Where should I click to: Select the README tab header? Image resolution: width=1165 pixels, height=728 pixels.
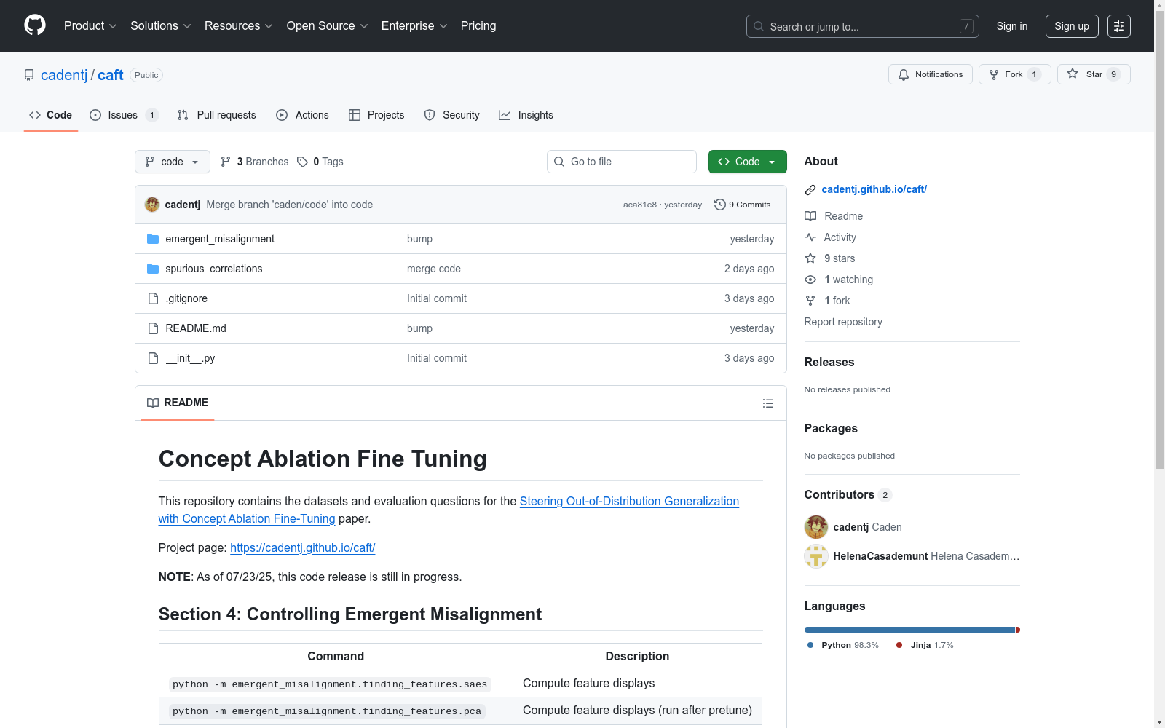(x=178, y=403)
